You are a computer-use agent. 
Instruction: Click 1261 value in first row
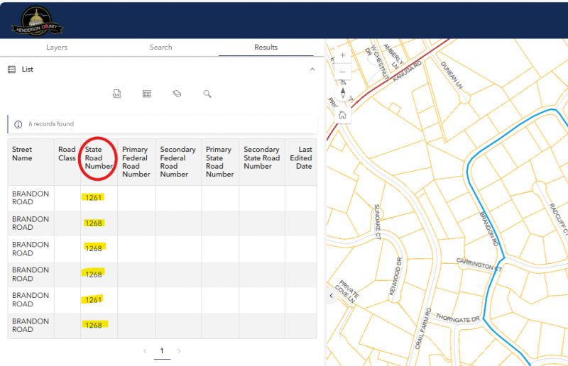94,198
